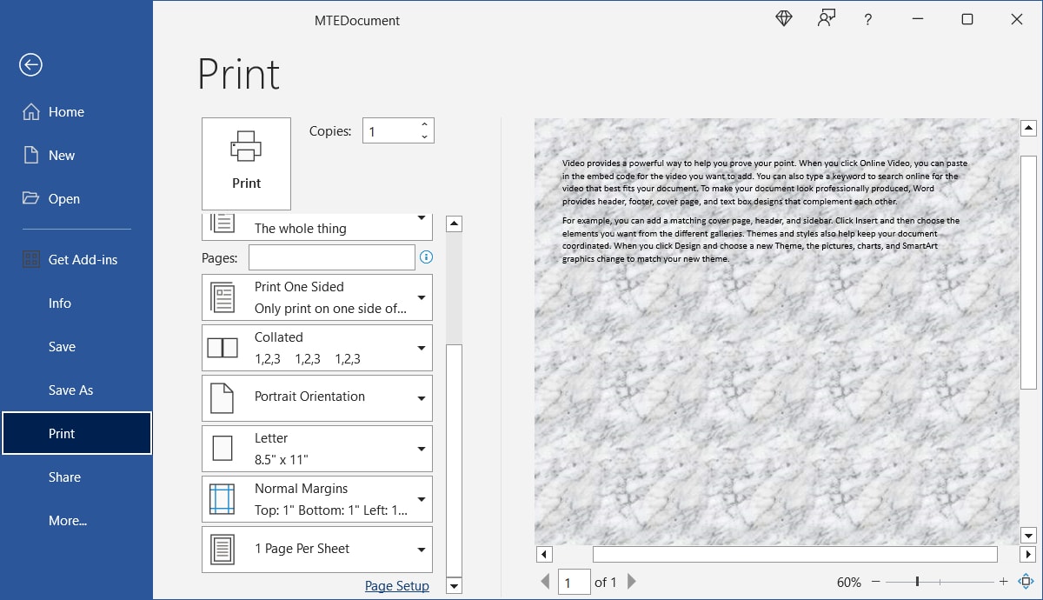Screen dimensions: 1043x600
Task: Open Page Setup via the link
Action: [x=396, y=585]
